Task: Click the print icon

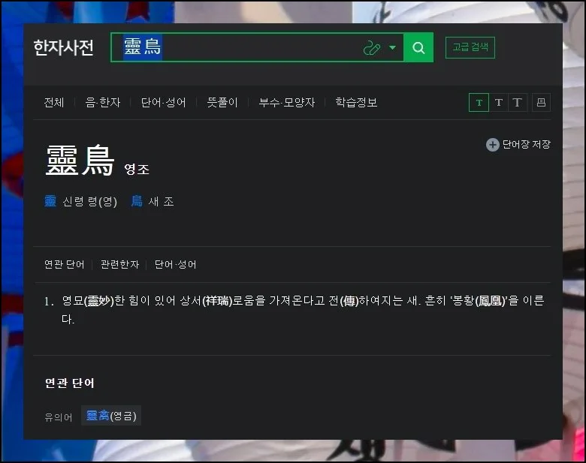Action: (x=541, y=102)
